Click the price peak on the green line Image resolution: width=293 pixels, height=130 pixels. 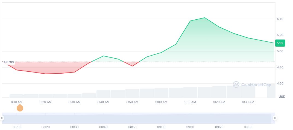pyautogui.click(x=204, y=18)
